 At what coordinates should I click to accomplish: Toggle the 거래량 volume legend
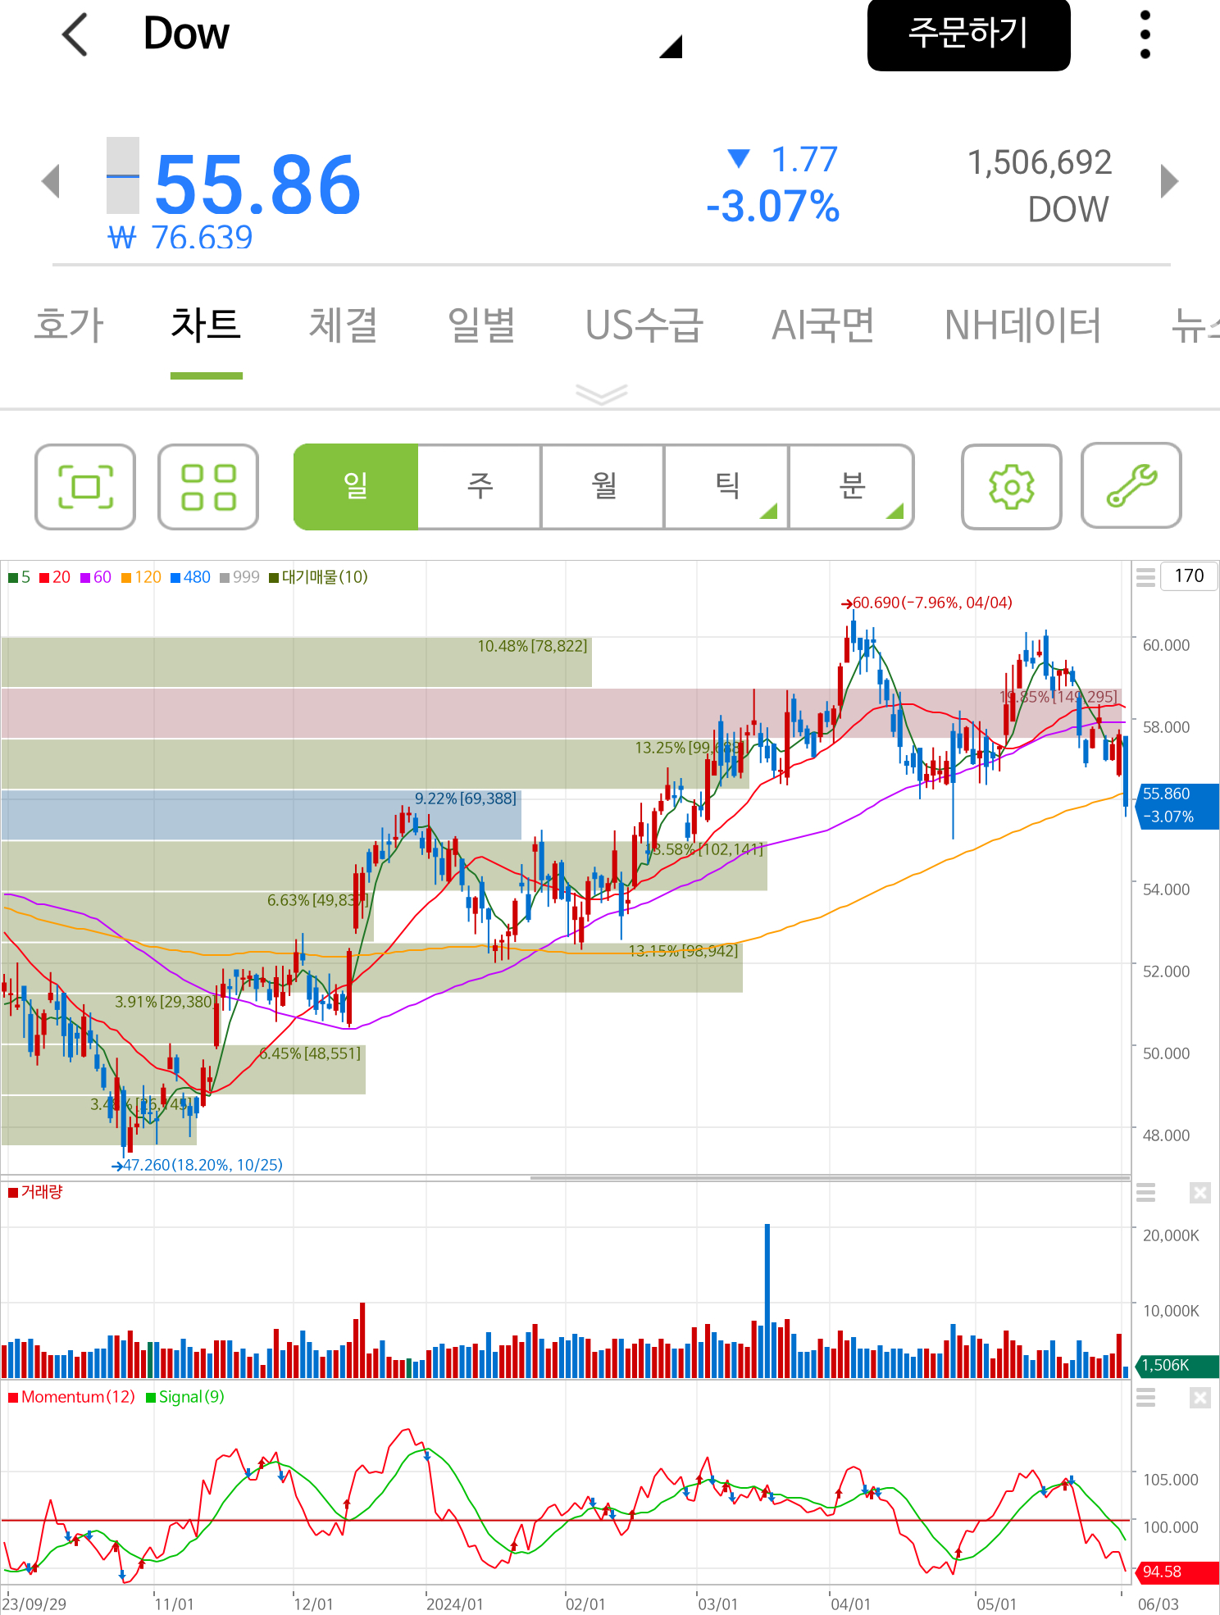click(35, 1192)
